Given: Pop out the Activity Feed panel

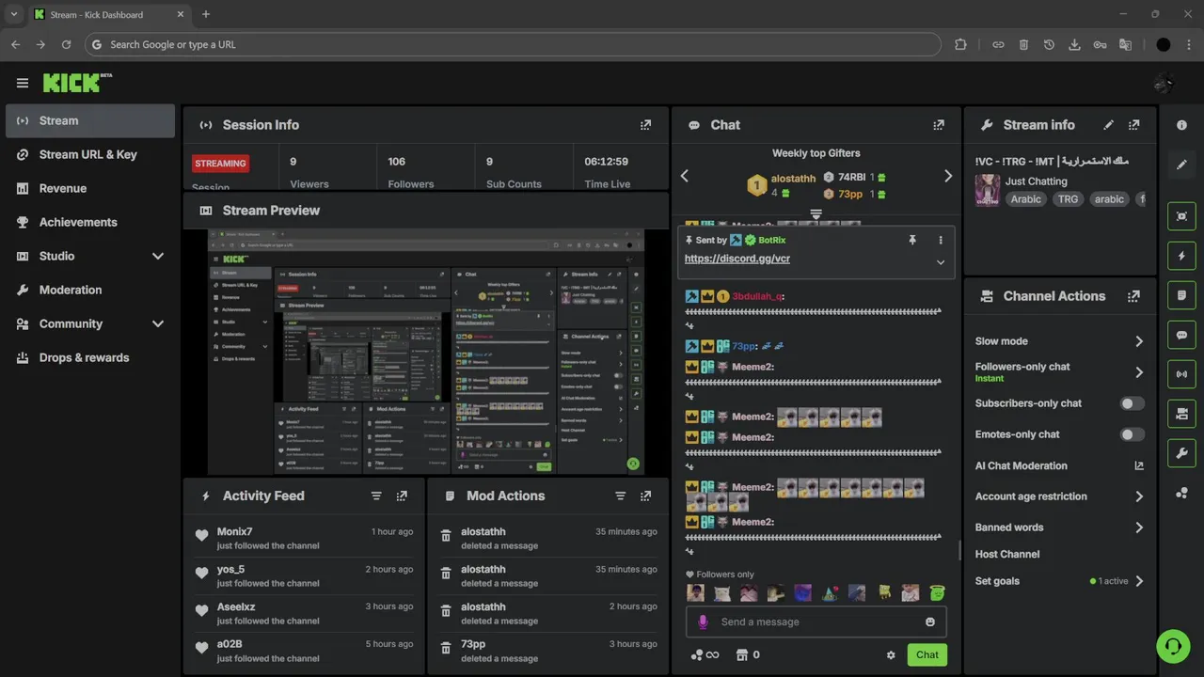Looking at the screenshot, I should [x=402, y=496].
